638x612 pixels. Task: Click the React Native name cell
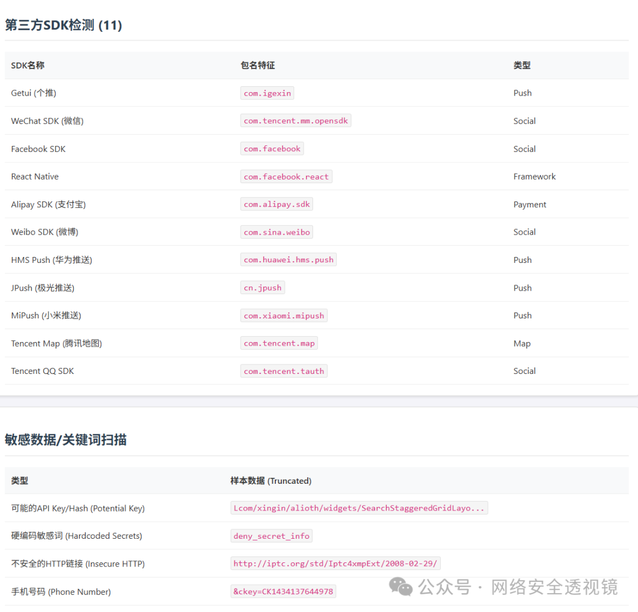coord(35,177)
